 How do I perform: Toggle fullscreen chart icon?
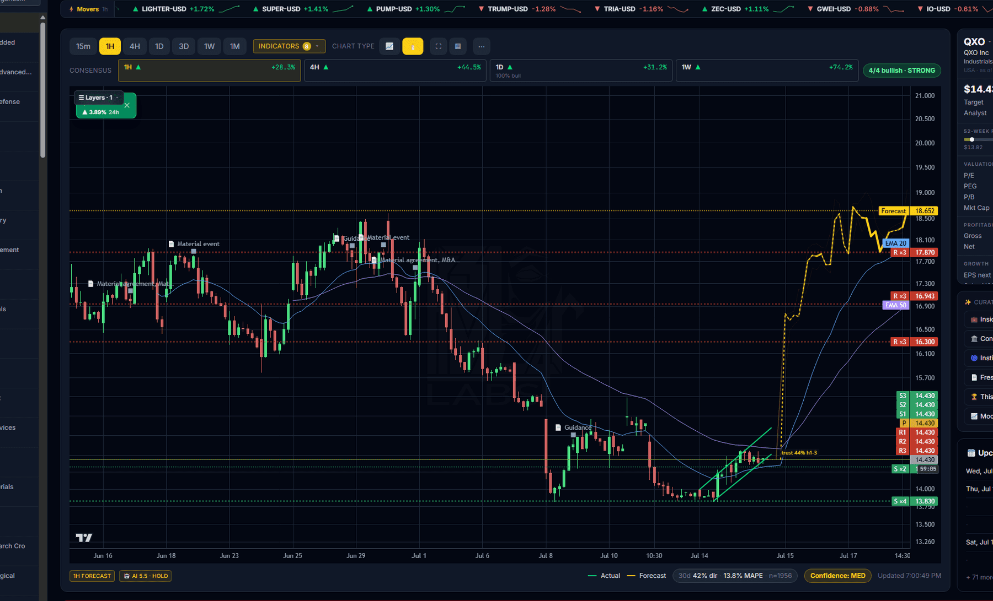pyautogui.click(x=439, y=46)
